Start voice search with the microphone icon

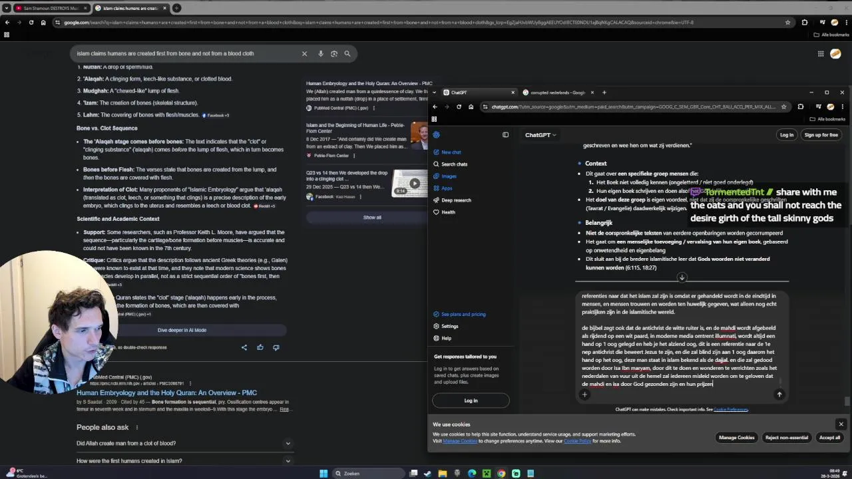point(321,53)
